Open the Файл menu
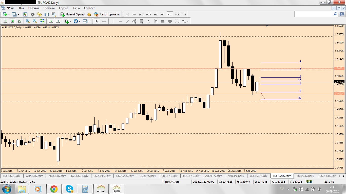 tap(11, 8)
